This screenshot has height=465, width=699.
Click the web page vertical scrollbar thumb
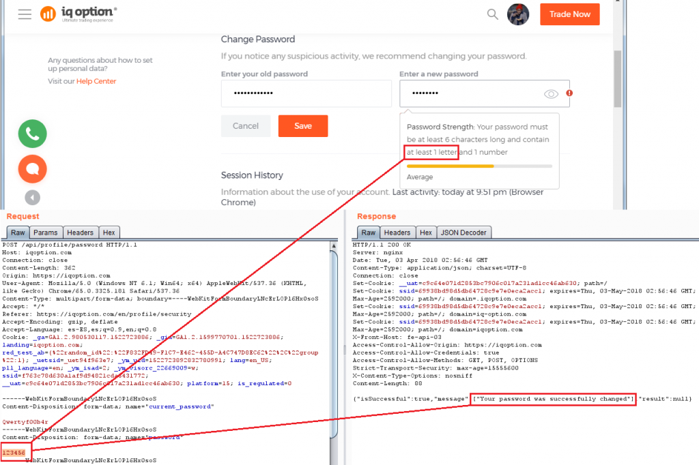click(617, 79)
